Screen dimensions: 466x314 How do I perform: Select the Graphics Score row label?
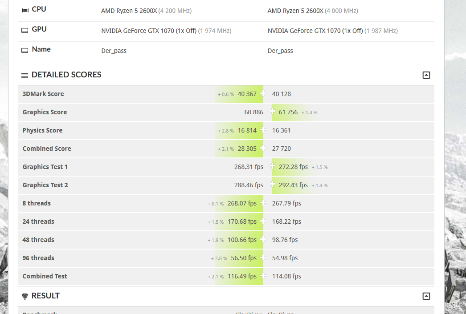[x=45, y=112]
